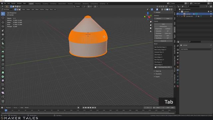
Task: Click the Volume statistics button
Action: point(158,18)
